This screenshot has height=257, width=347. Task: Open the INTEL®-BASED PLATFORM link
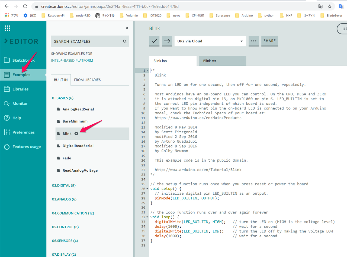[x=72, y=61]
